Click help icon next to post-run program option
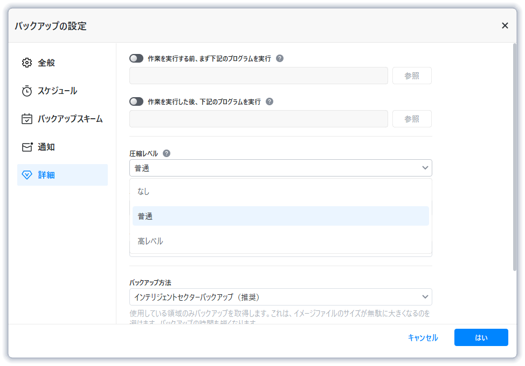525x366 pixels. [270, 101]
